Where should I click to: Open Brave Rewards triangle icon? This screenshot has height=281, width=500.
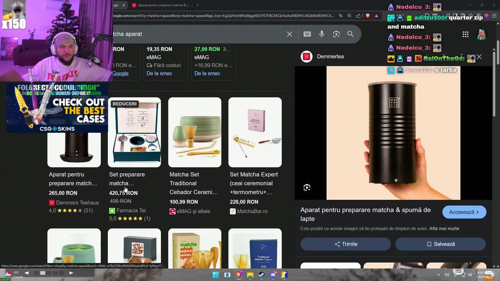tap(376, 16)
